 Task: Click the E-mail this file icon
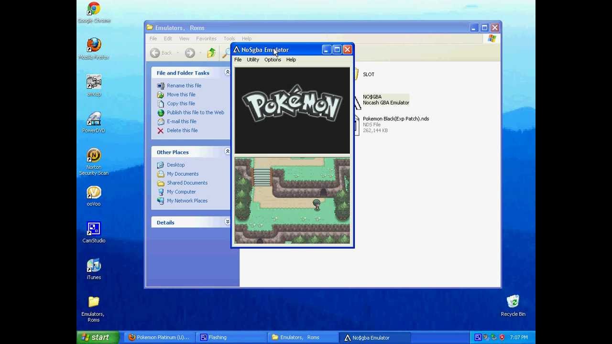161,122
